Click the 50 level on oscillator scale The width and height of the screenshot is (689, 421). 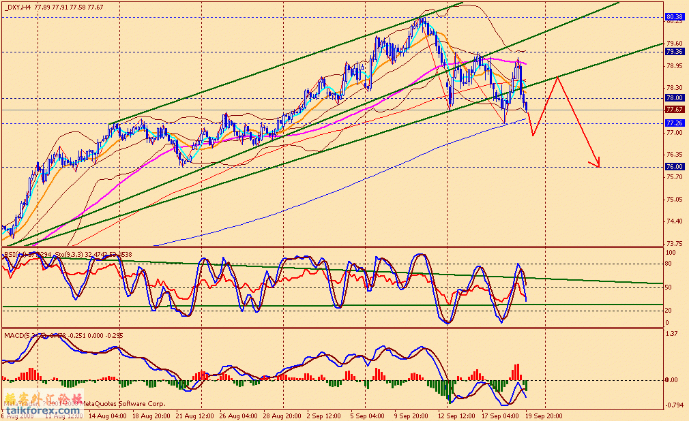[x=669, y=287]
